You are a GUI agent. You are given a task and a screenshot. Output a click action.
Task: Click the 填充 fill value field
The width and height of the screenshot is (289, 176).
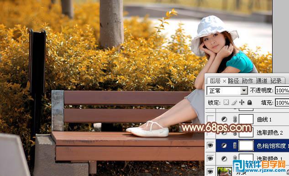[x=282, y=103]
